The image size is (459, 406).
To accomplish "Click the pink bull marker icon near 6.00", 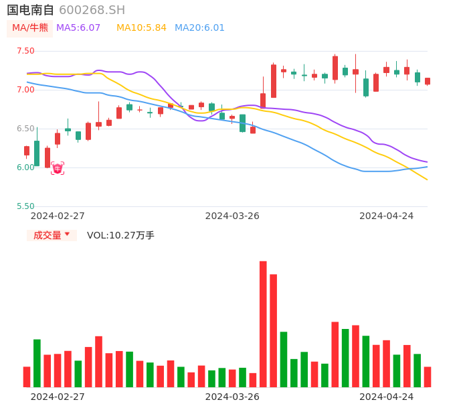I will 58,168.
